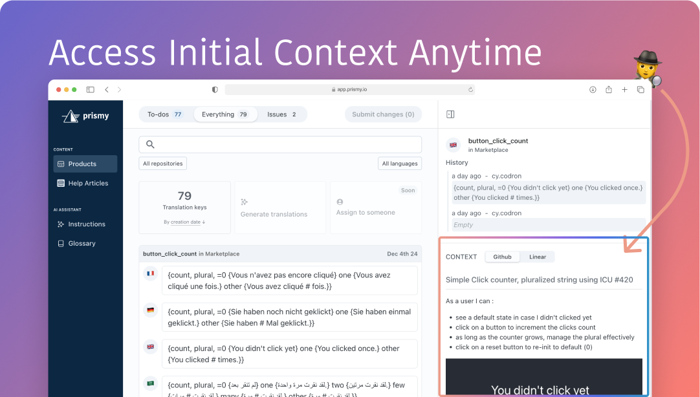Switch context source to Linear

[x=537, y=257]
